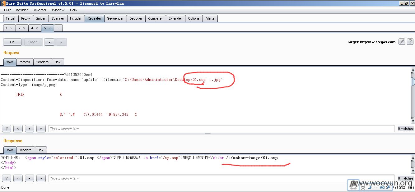Find next match in request search
This screenshot has height=192, width=415.
pos(41,129)
